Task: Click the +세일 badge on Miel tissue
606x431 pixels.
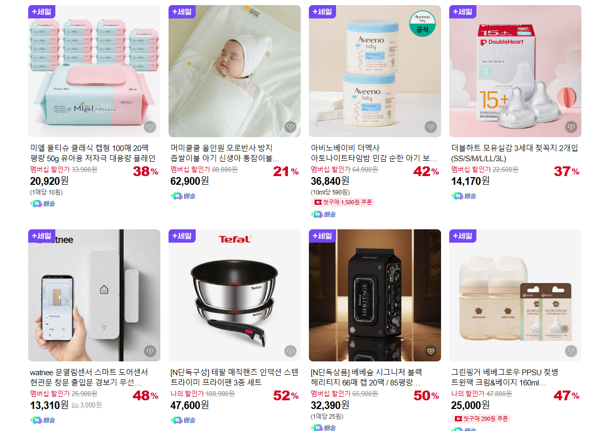Action: 41,12
